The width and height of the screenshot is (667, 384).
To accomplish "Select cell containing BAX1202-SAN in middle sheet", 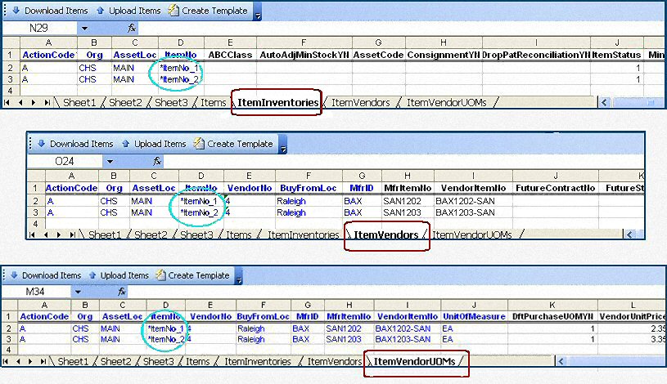I will (x=465, y=201).
